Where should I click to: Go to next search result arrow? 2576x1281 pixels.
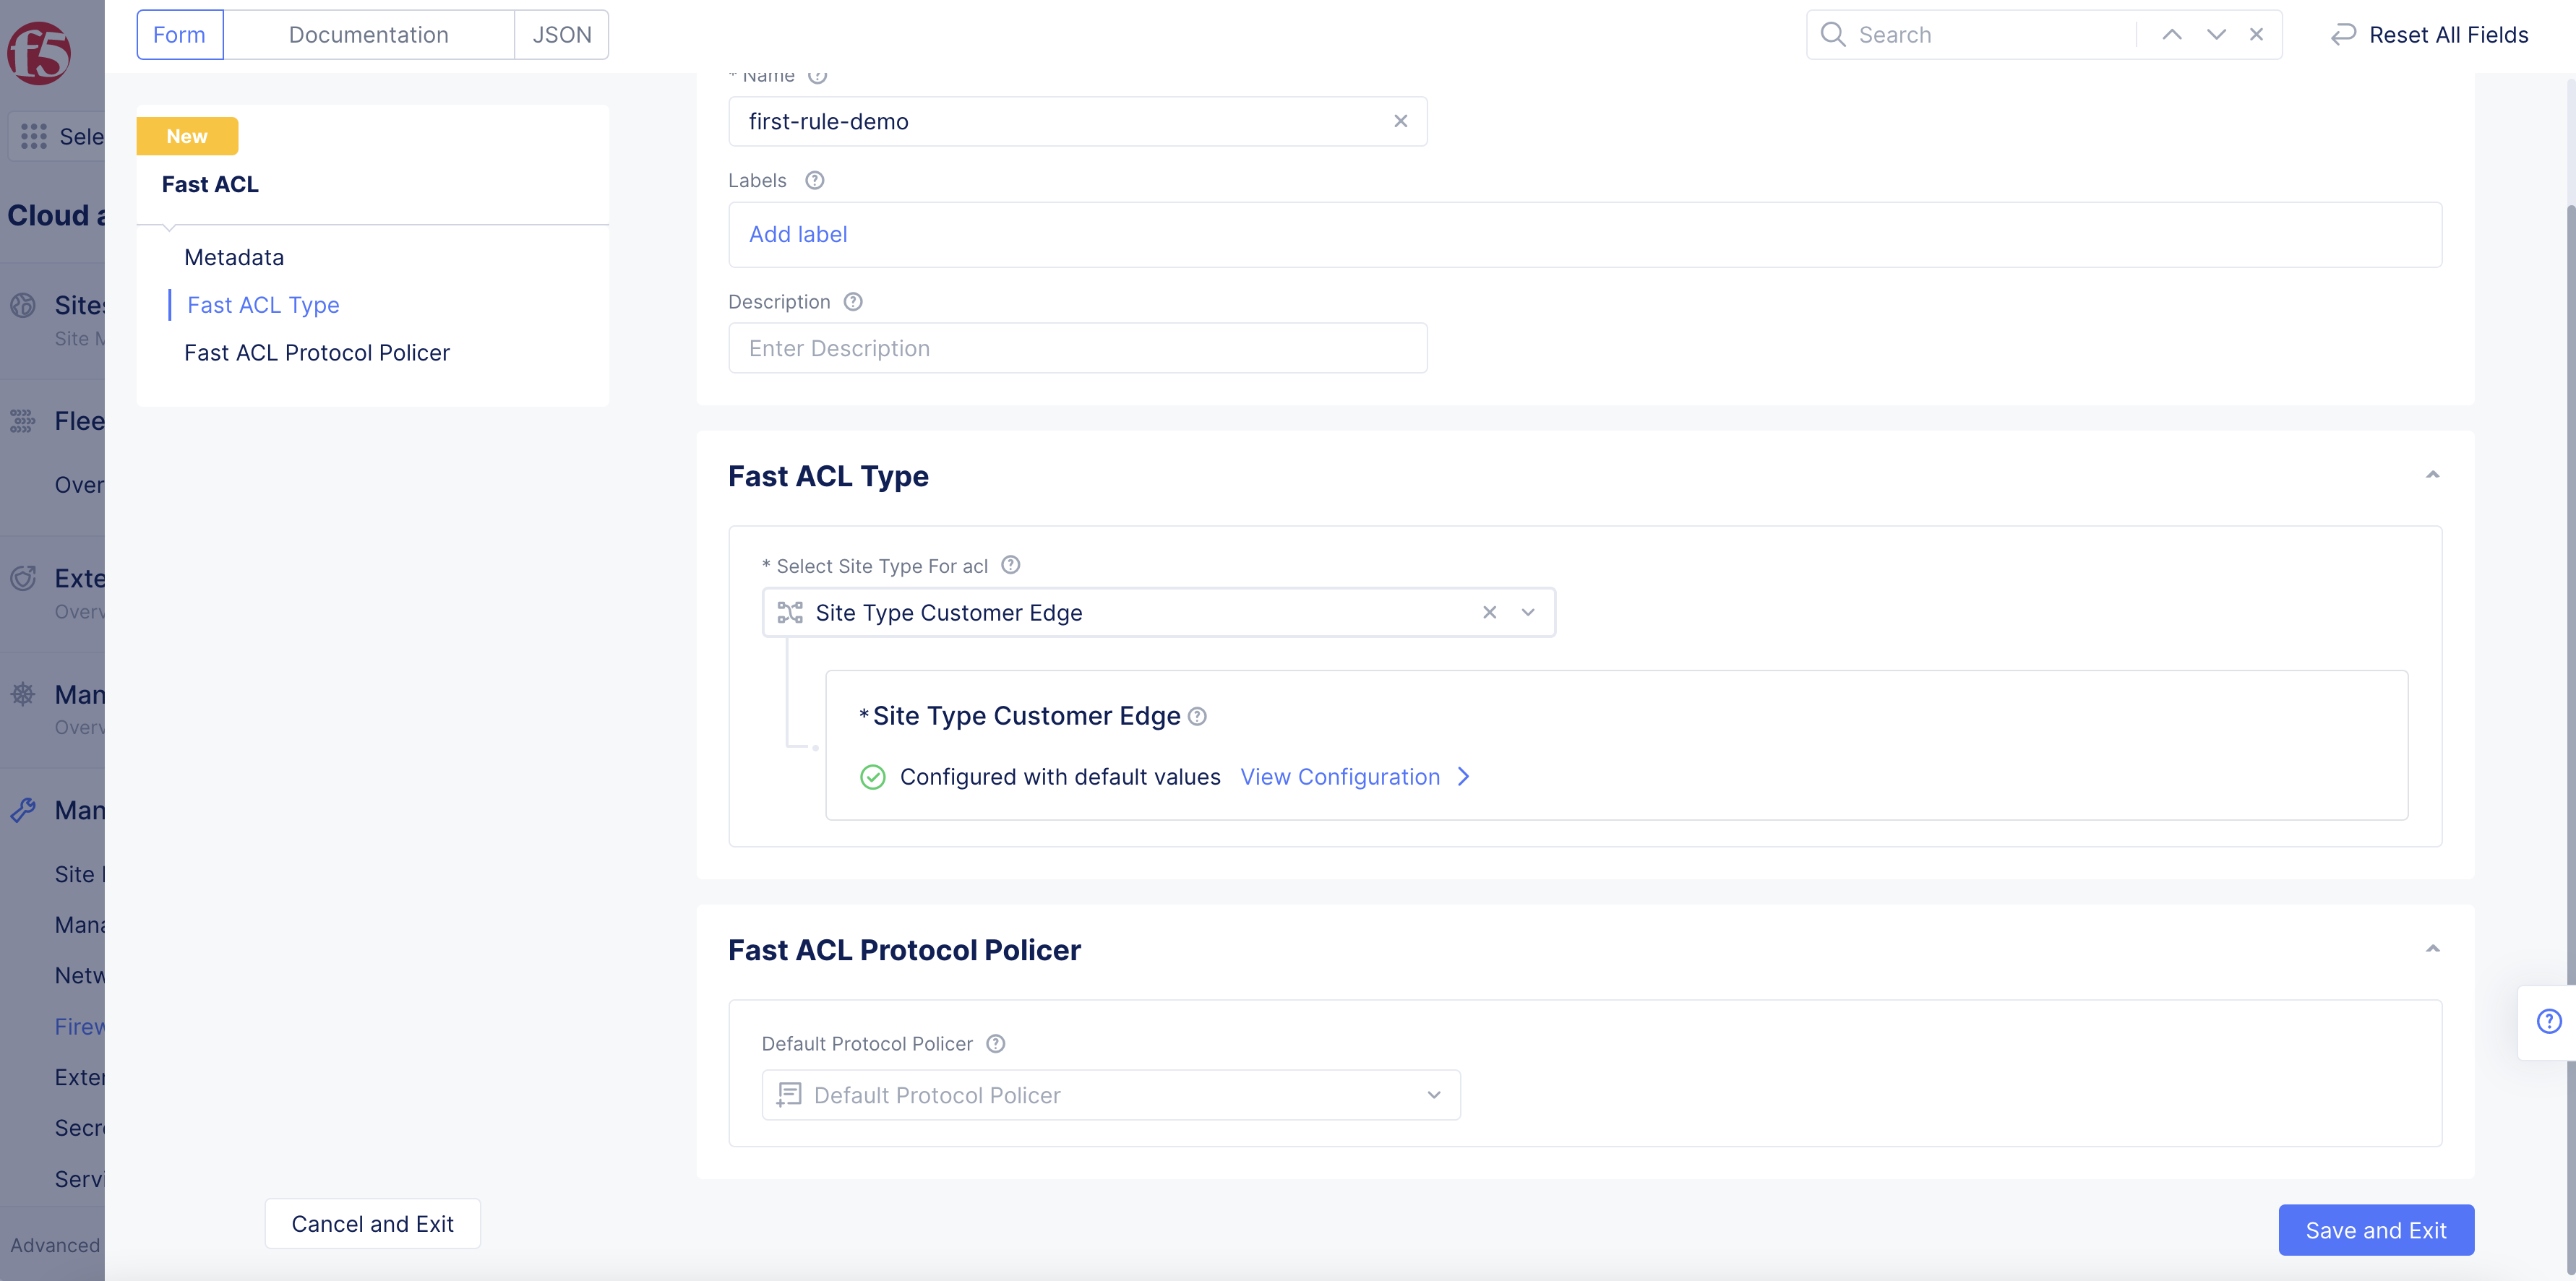click(x=2216, y=35)
